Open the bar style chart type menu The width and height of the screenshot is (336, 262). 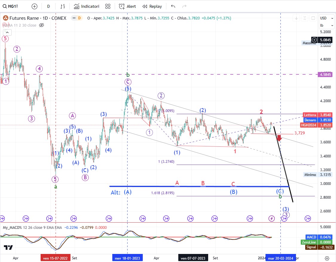(x=63, y=7)
